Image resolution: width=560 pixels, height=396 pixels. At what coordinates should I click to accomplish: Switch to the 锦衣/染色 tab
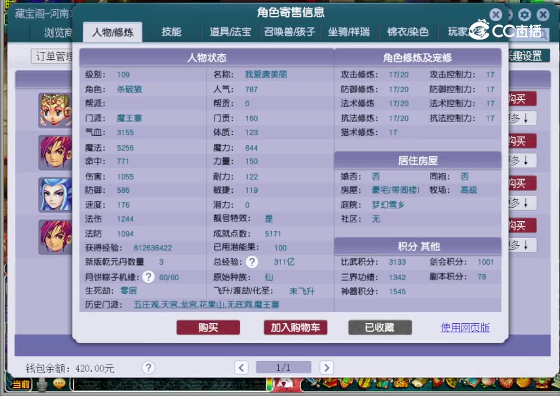pyautogui.click(x=408, y=32)
